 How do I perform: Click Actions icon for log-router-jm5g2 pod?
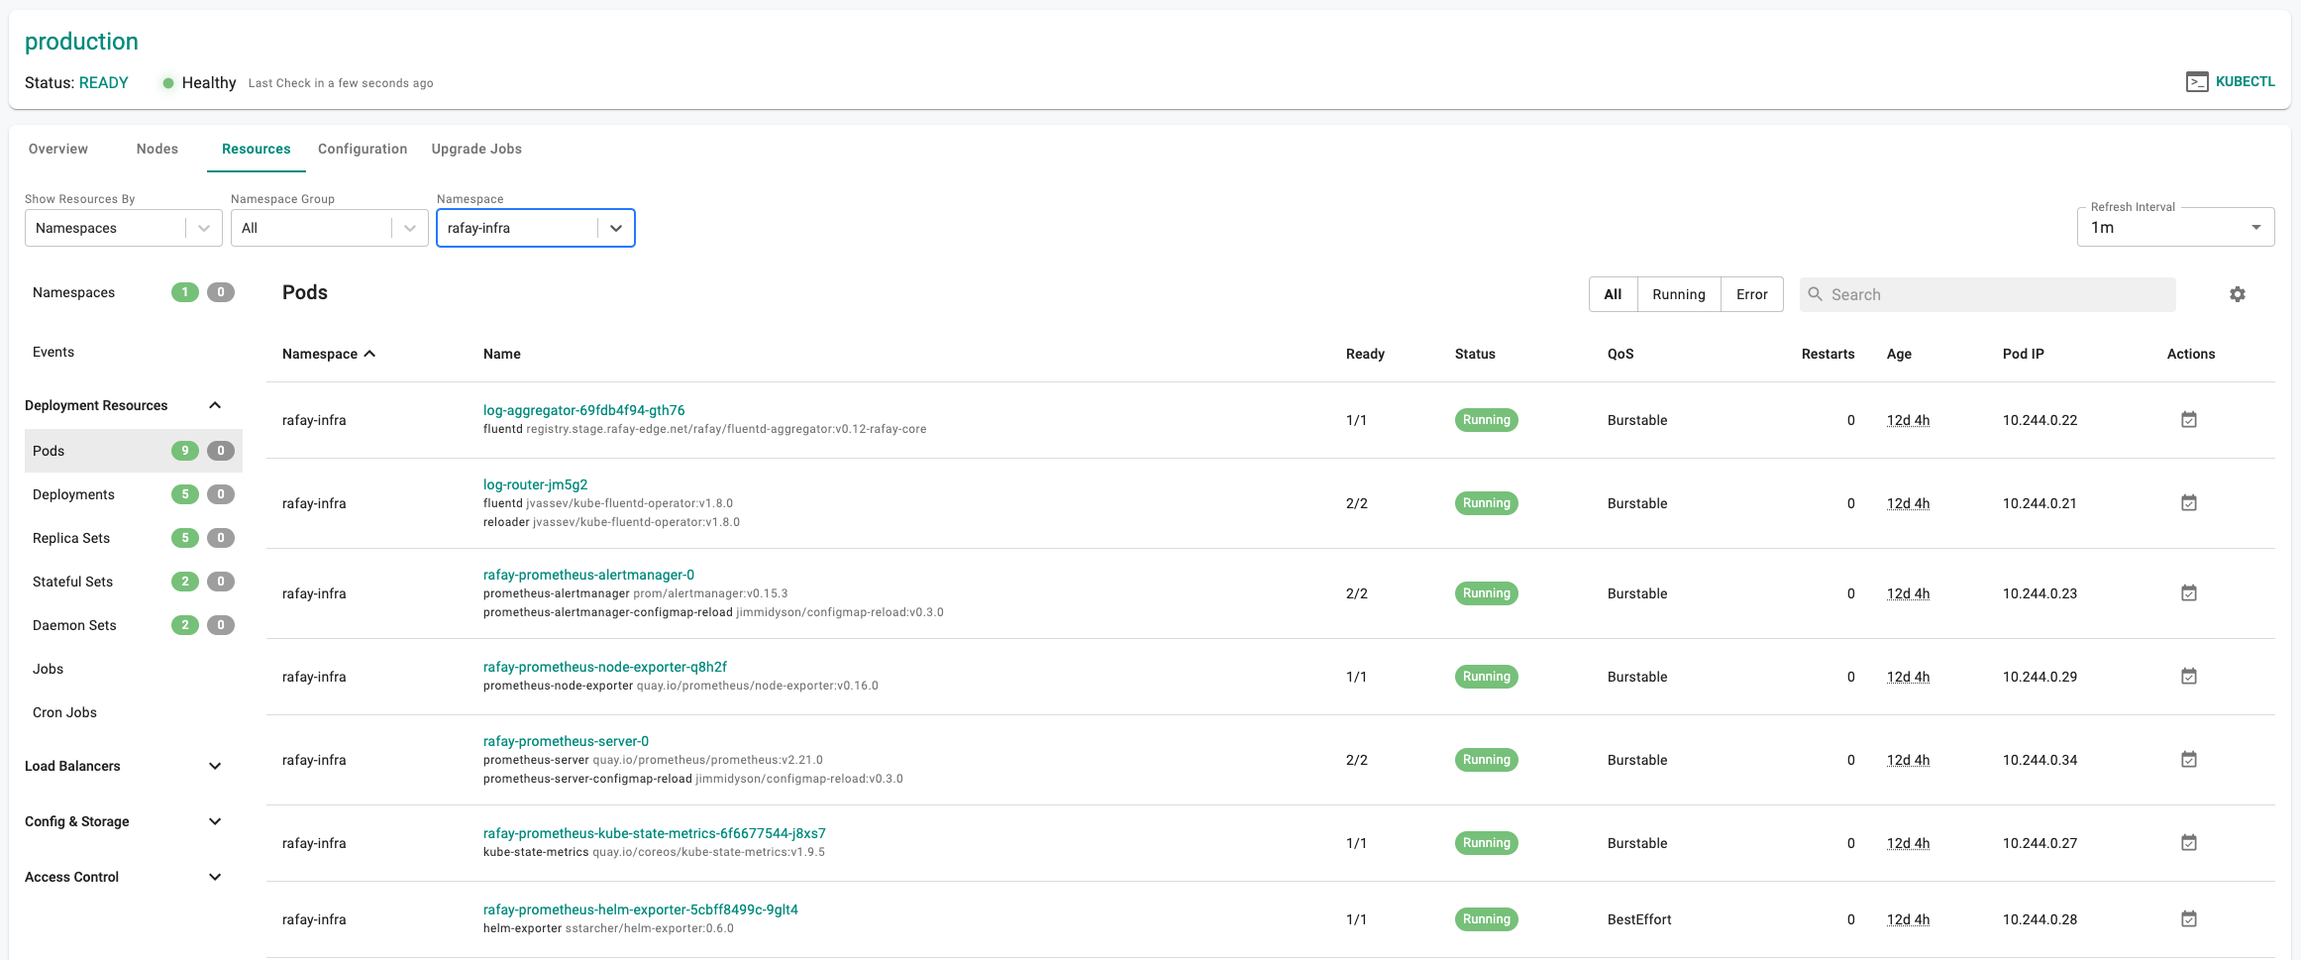coord(2189,502)
